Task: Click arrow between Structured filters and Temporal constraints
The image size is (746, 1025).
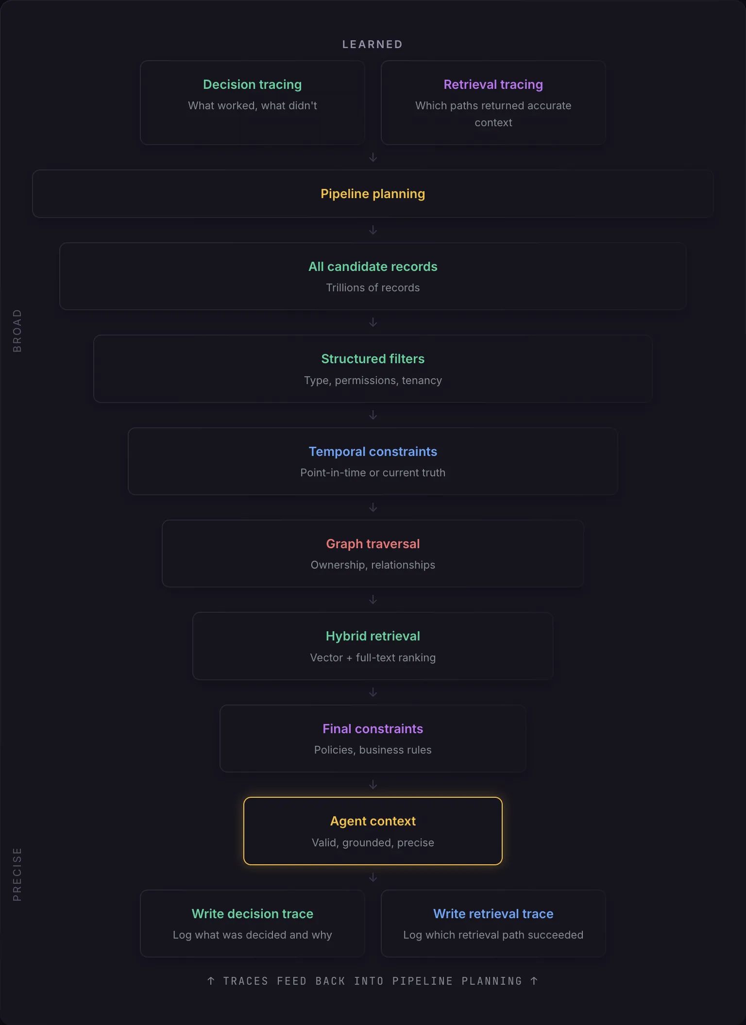Action: 373,415
